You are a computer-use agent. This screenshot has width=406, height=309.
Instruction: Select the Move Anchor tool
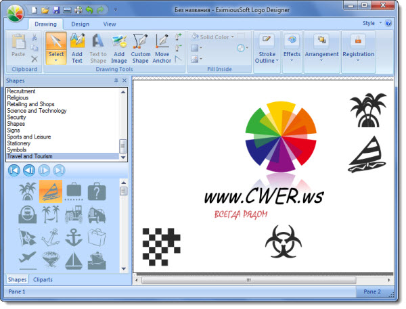[x=162, y=48]
